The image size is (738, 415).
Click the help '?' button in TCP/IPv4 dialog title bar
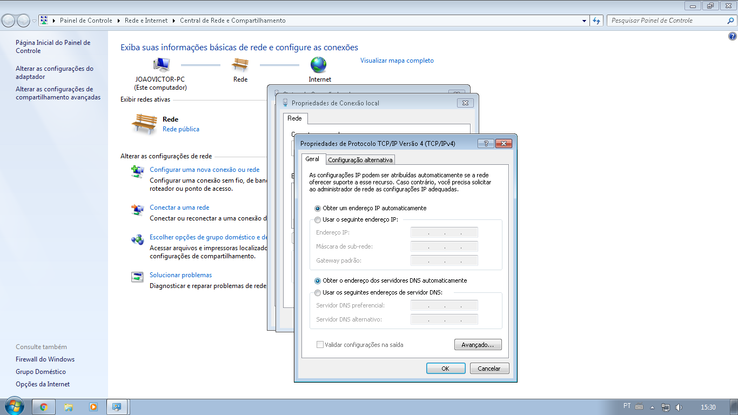(x=486, y=144)
